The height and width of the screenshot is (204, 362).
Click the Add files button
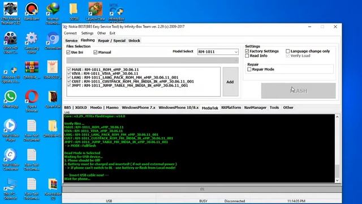pyautogui.click(x=230, y=82)
